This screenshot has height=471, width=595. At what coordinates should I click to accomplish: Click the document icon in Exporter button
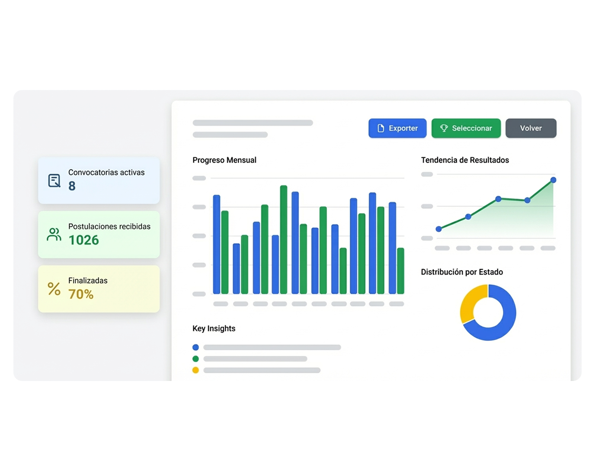(x=381, y=128)
